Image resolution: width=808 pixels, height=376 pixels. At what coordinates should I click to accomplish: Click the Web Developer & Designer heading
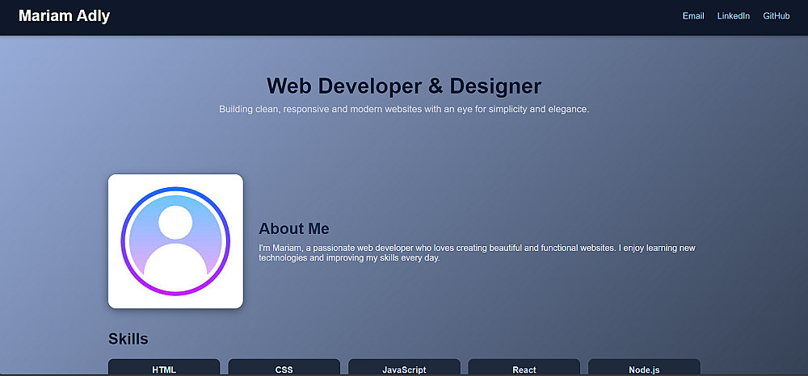click(404, 86)
